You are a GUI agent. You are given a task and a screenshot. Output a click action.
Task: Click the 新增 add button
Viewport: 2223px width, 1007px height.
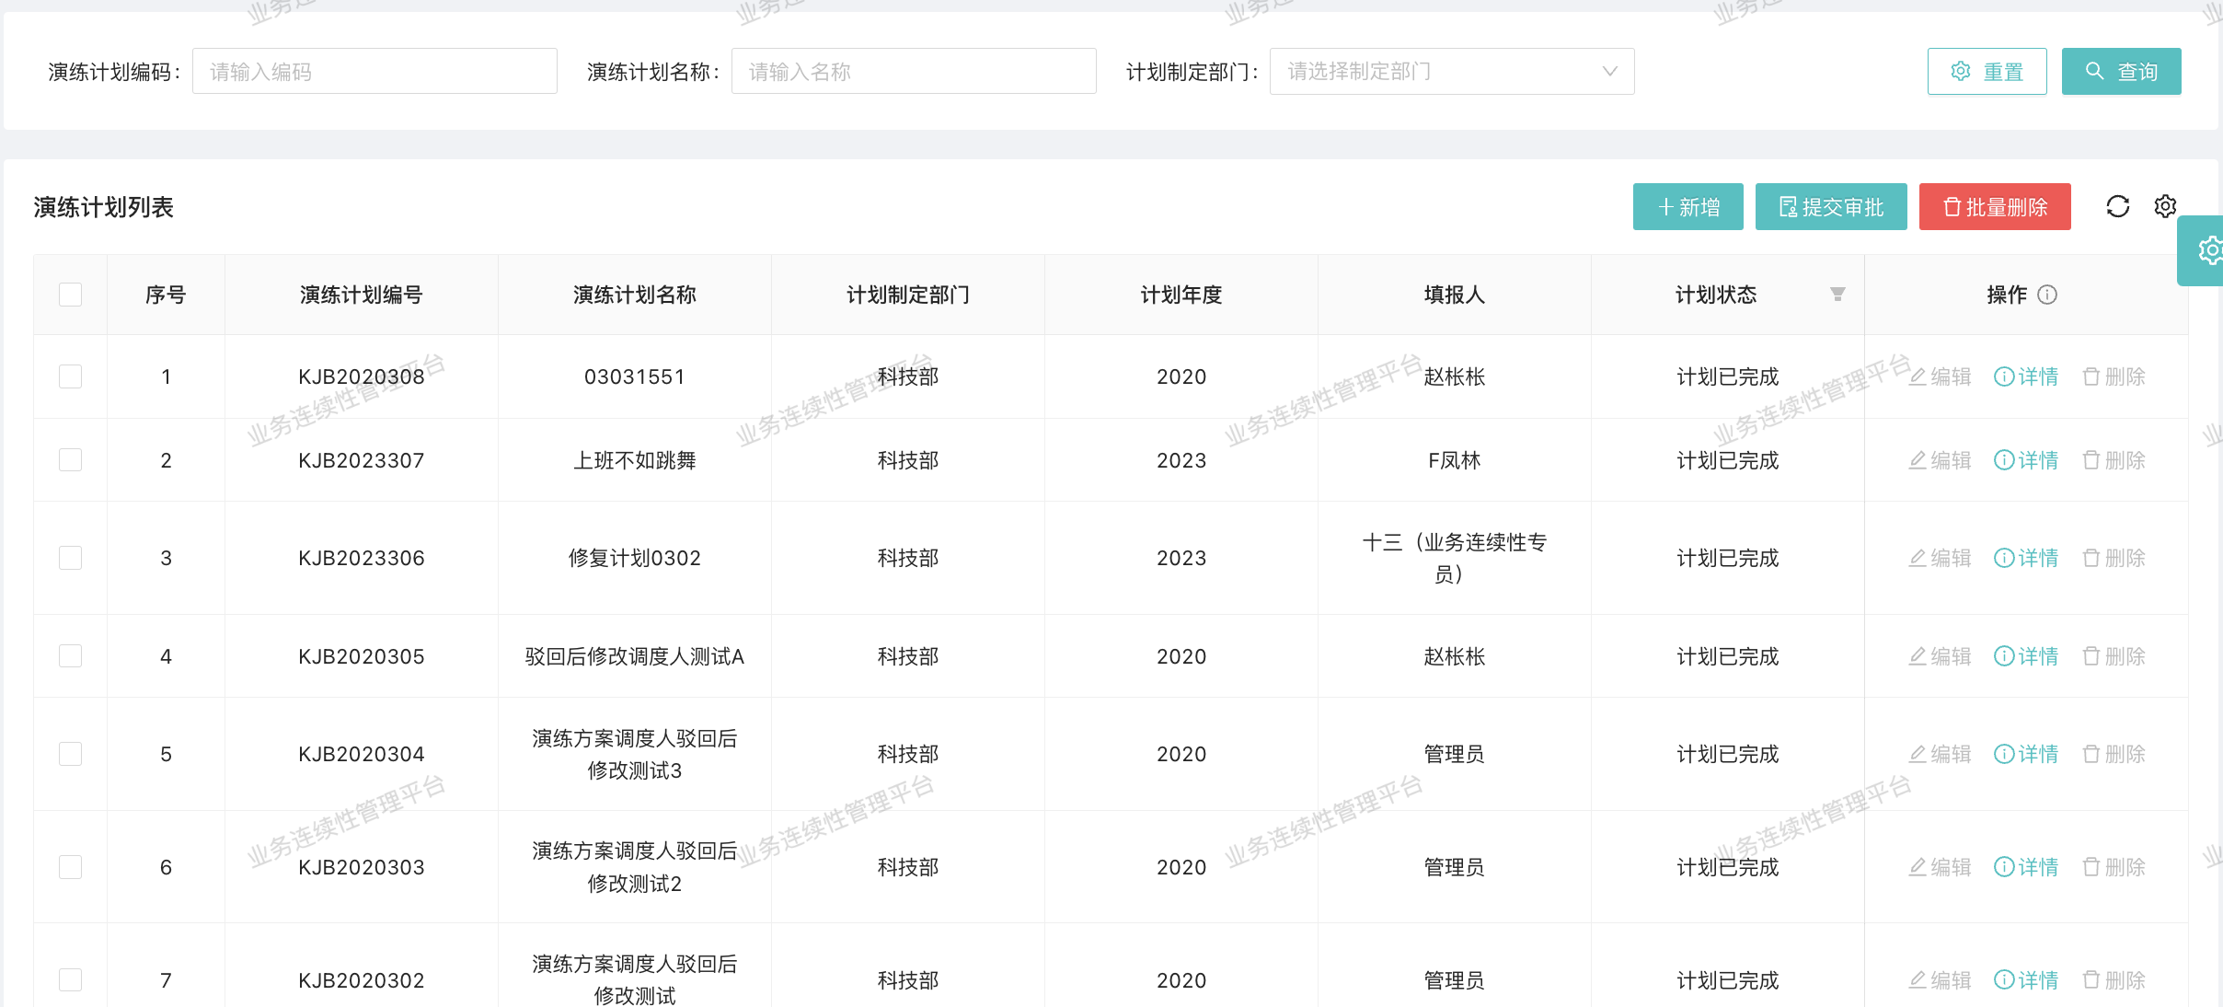(x=1687, y=207)
